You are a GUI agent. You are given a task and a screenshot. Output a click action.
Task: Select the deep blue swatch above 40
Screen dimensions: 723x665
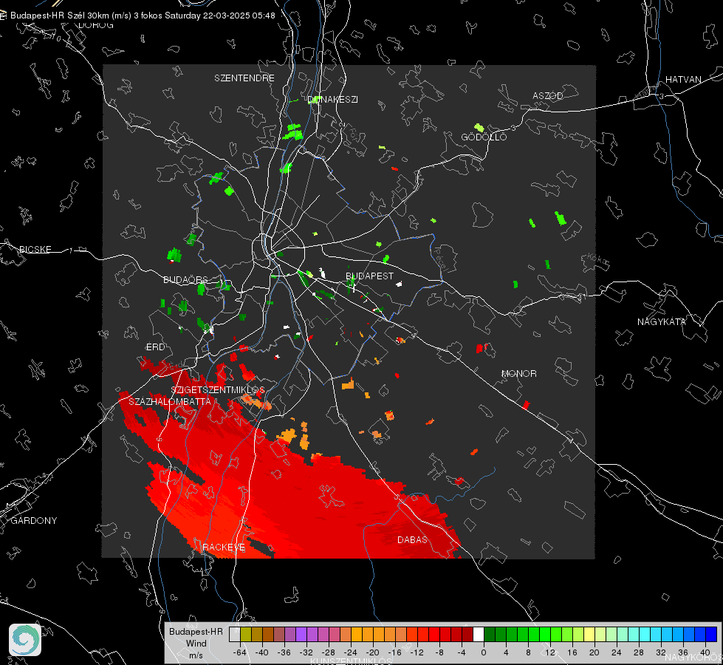click(x=711, y=634)
